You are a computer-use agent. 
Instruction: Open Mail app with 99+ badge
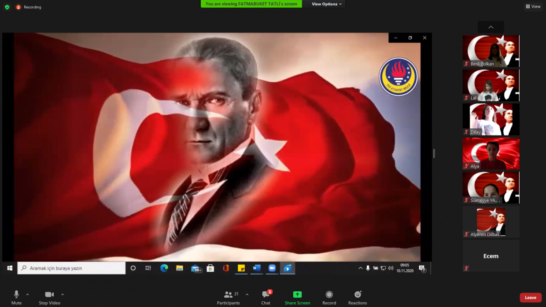click(x=196, y=268)
